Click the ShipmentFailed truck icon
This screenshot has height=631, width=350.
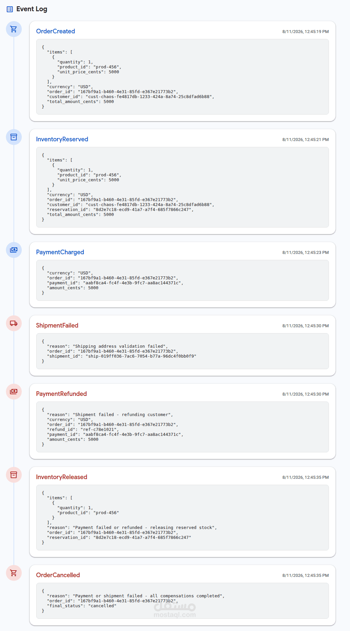coord(14,323)
